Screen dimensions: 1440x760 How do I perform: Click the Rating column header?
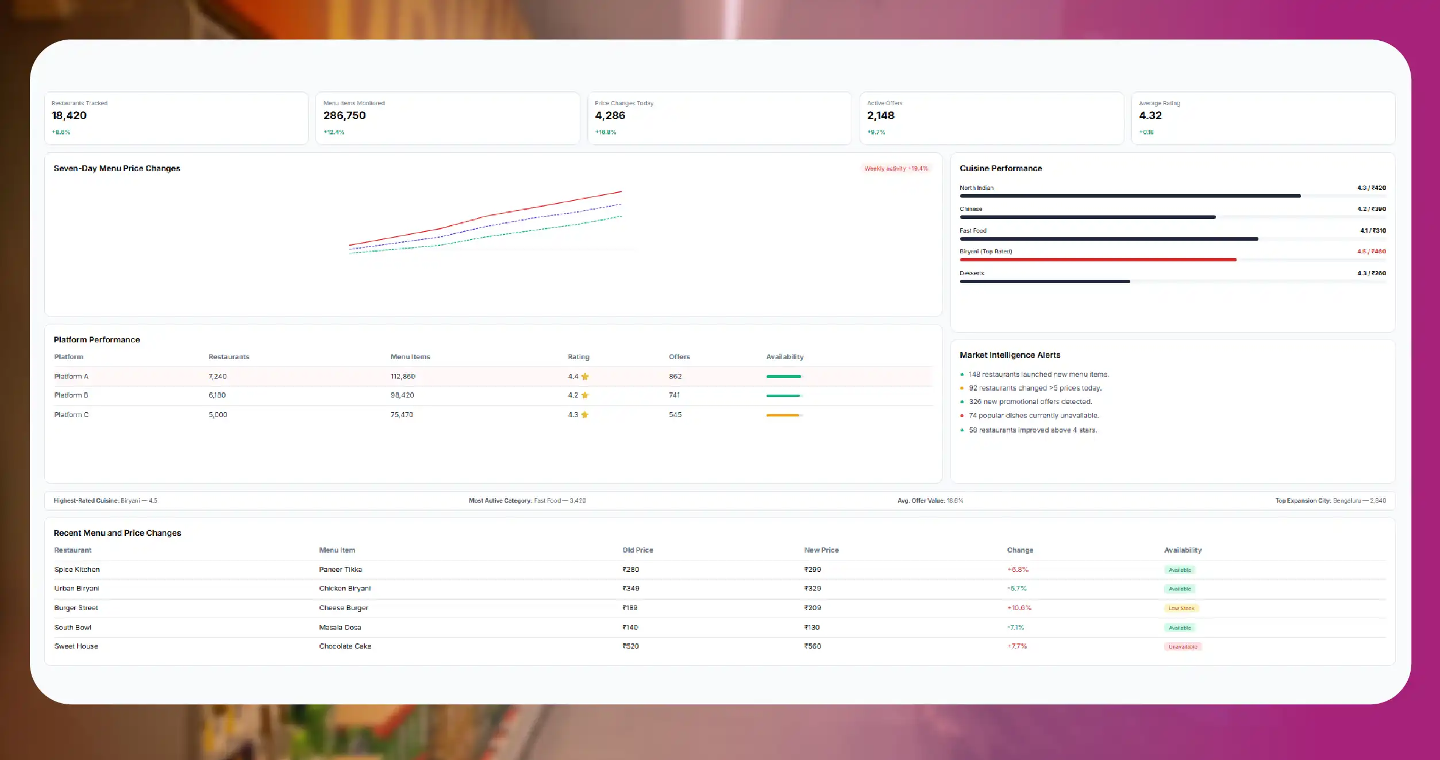(x=579, y=357)
